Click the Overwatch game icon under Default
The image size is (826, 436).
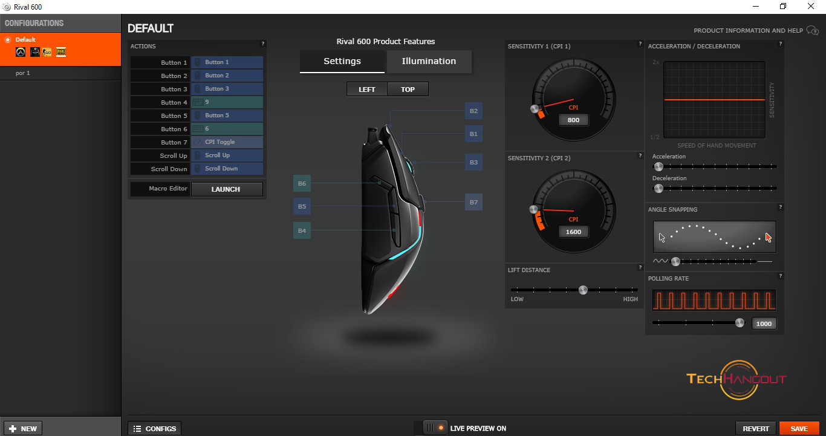tap(20, 52)
